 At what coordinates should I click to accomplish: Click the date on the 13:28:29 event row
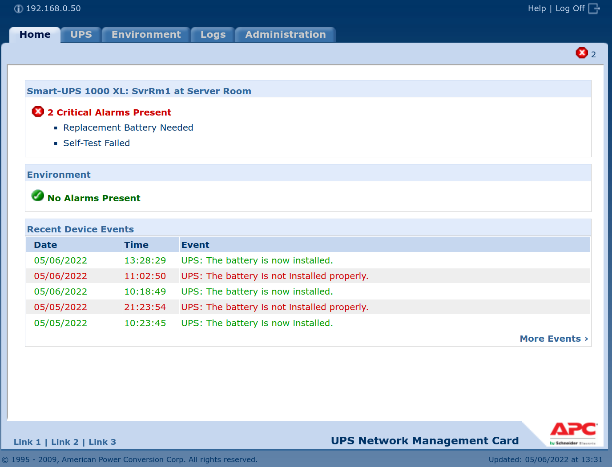click(60, 260)
